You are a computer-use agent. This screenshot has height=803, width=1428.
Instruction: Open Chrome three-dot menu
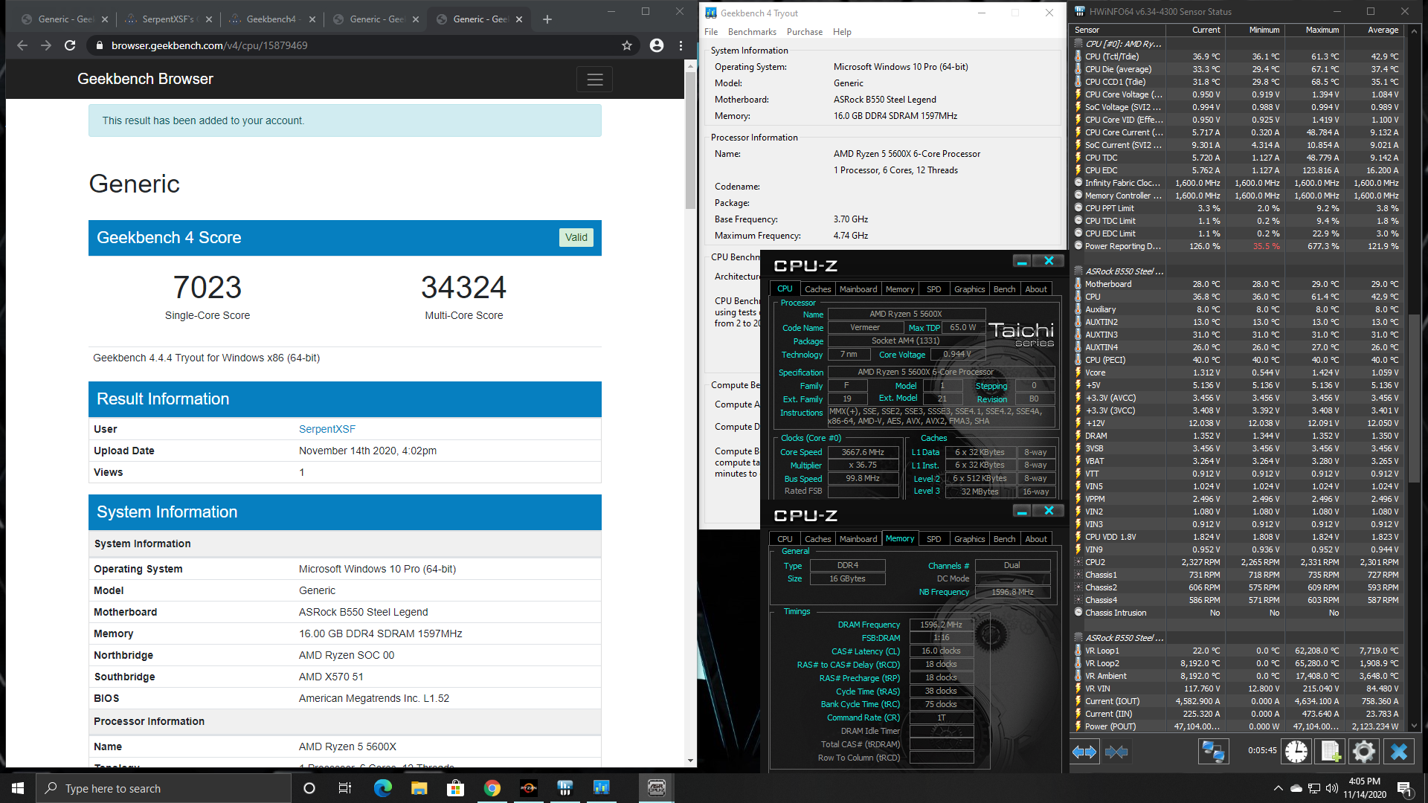[681, 45]
